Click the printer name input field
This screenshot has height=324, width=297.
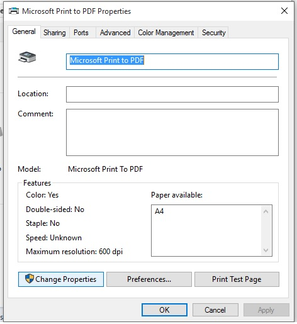pyautogui.click(x=172, y=62)
